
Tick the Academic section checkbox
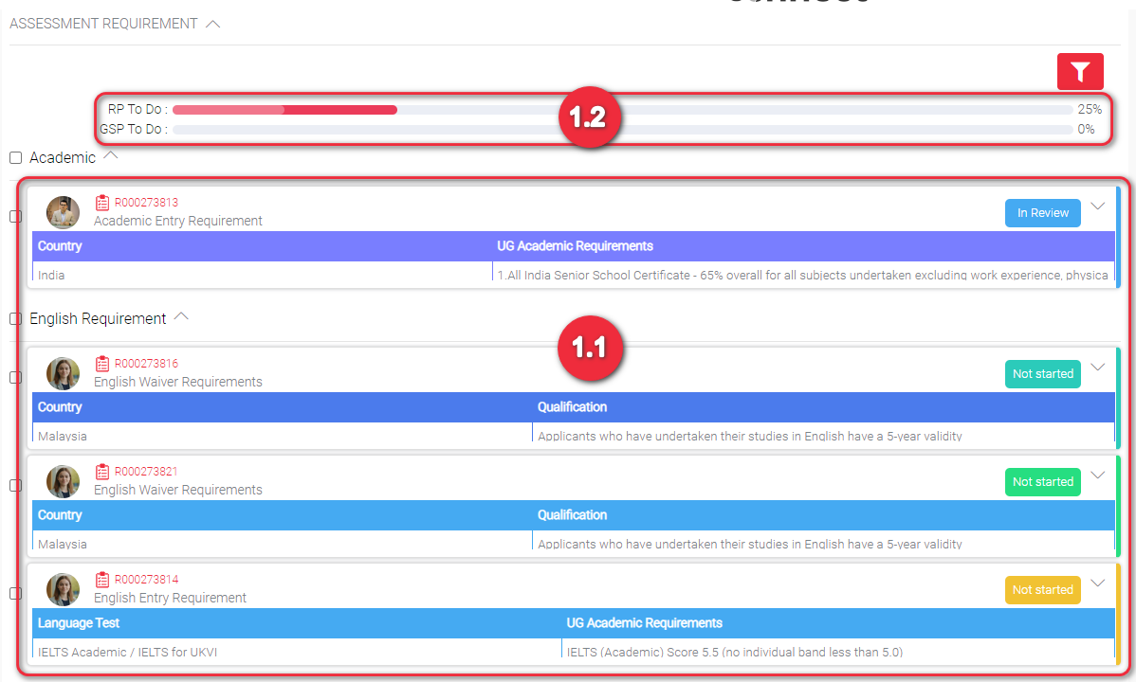coord(16,158)
